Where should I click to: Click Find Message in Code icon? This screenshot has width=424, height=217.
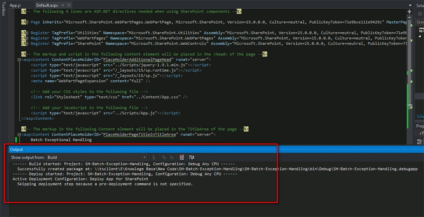[x=154, y=157]
